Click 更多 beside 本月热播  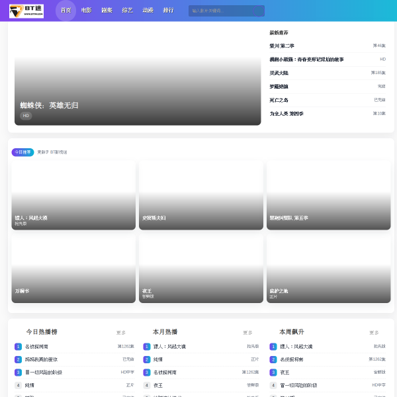[x=247, y=333]
